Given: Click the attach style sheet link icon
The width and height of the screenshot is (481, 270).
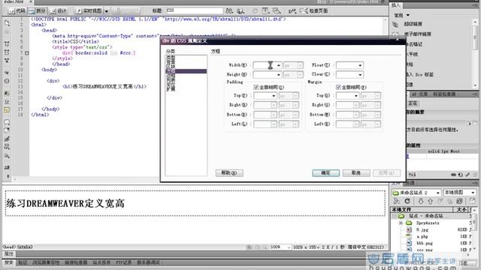Looking at the screenshot, I should tap(453, 175).
